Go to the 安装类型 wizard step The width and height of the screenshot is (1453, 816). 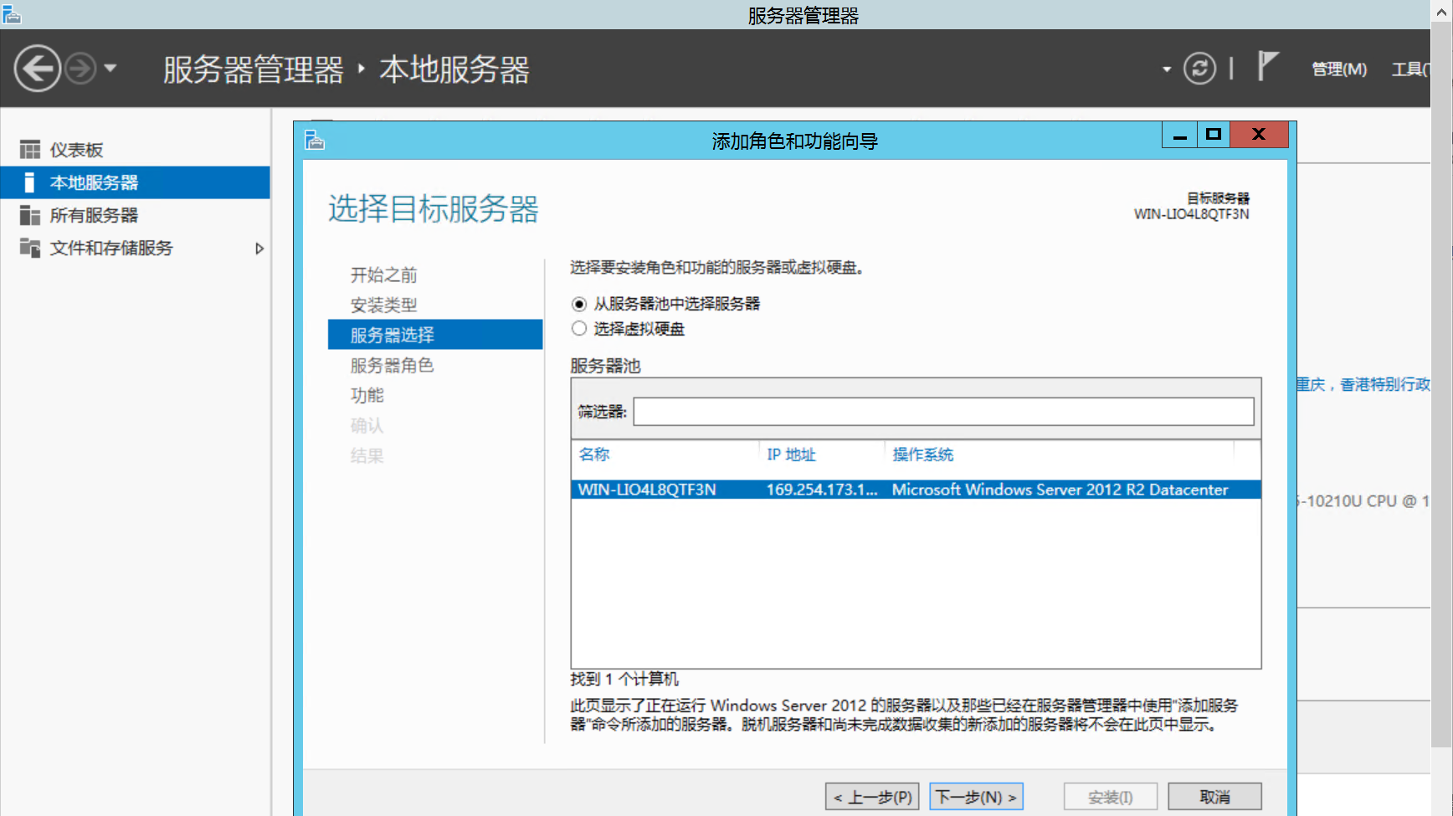point(383,305)
